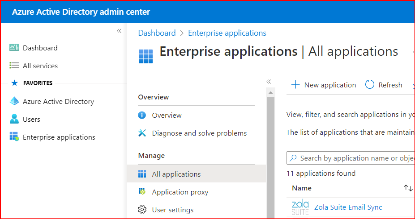Click the Zola Suite logo thumbnail

pos(300,207)
